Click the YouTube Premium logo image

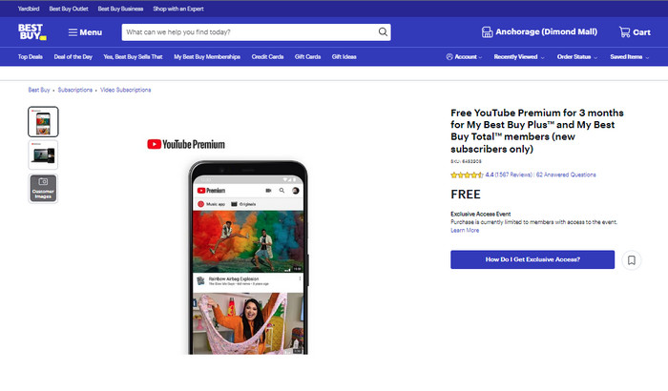pos(186,144)
